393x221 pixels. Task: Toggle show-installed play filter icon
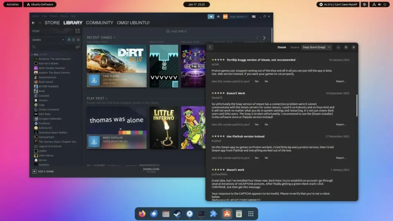pyautogui.click(x=79, y=40)
